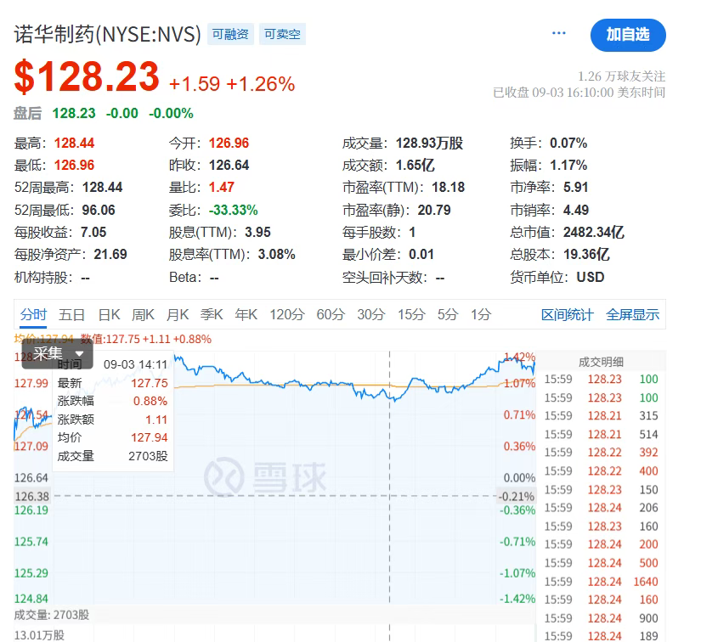Switch to the 日K chart tab

tap(109, 314)
